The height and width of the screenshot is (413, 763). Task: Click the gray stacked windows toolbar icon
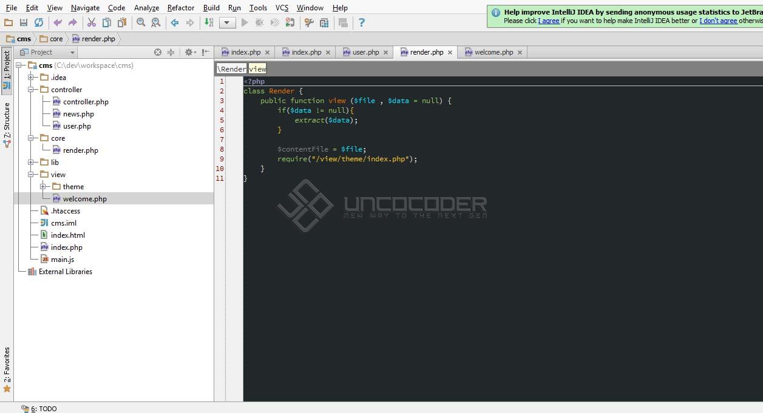coord(343,22)
